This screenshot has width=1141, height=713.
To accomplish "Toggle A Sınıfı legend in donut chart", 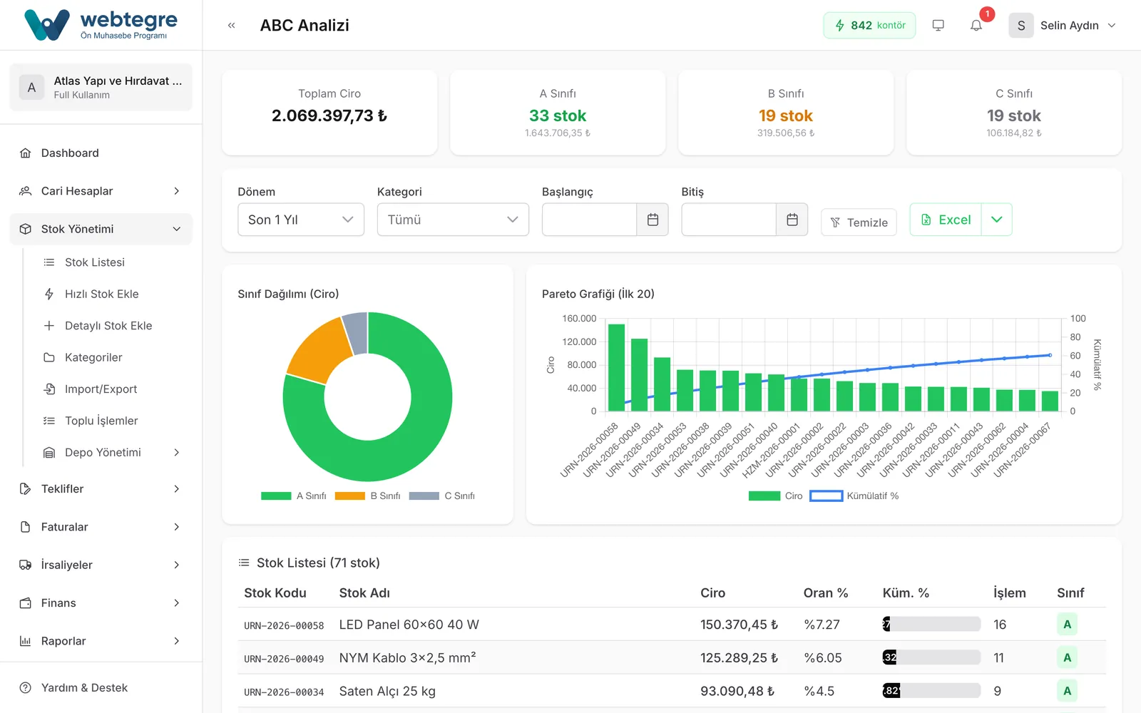I will pyautogui.click(x=294, y=496).
